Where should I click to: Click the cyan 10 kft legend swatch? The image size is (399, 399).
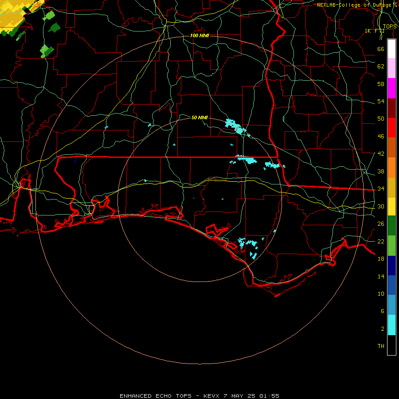pos(391,325)
